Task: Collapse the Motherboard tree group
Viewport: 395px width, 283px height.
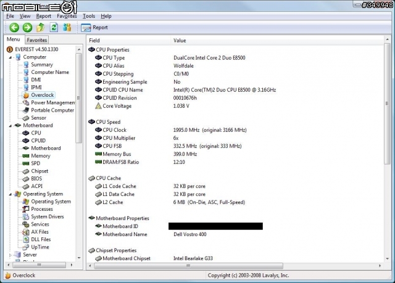Action: (10, 126)
